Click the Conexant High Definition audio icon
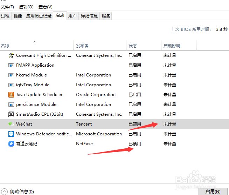The height and width of the screenshot is (195, 229). [11, 55]
